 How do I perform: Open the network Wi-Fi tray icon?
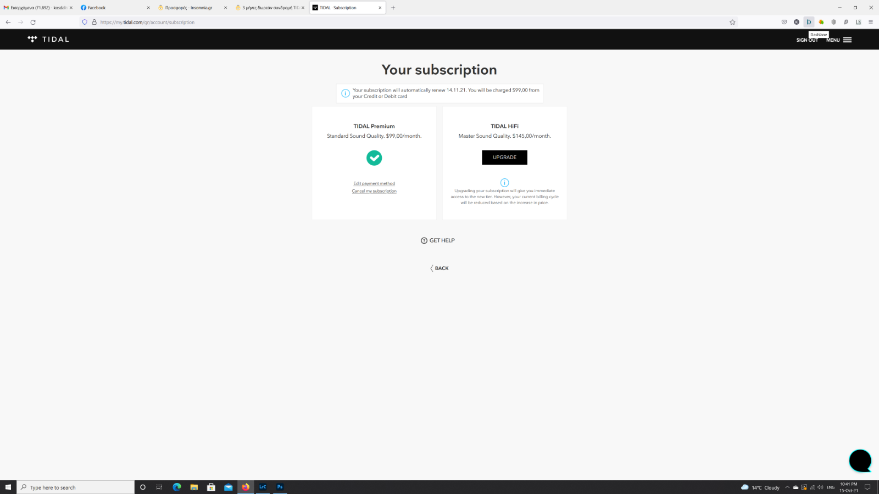coord(813,487)
